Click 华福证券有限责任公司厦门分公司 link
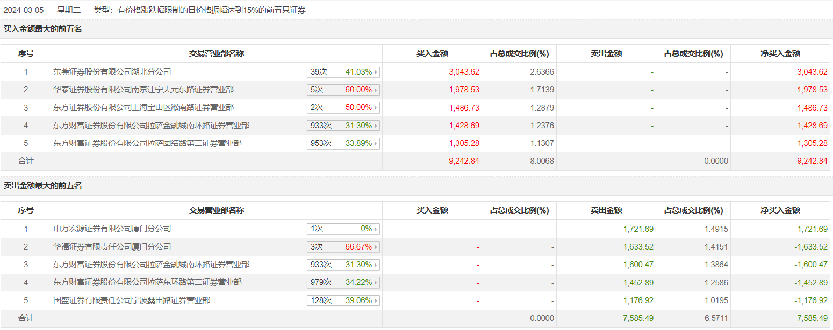The height and width of the screenshot is (330, 833). tap(112, 247)
